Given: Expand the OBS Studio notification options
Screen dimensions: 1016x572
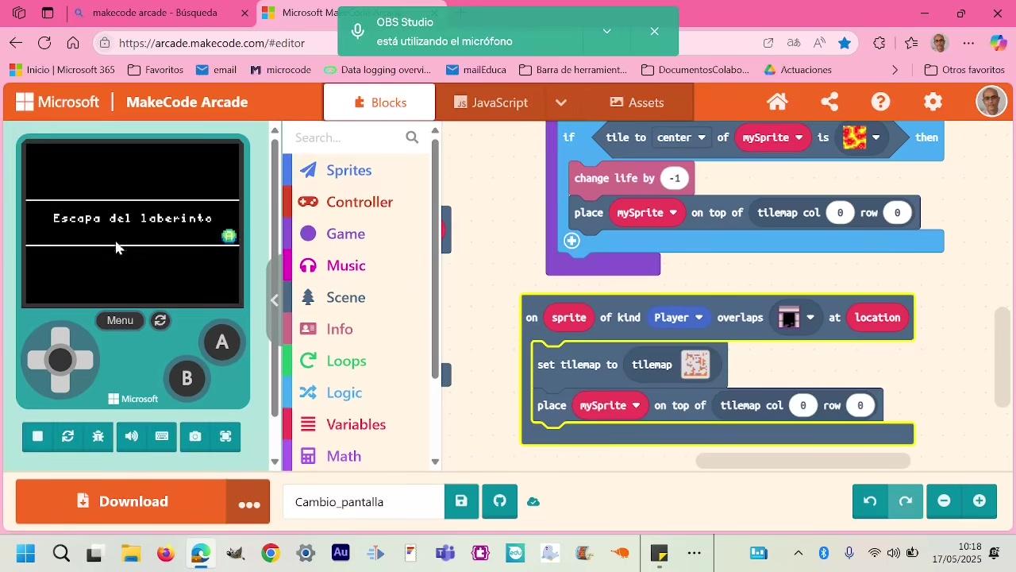Looking at the screenshot, I should pyautogui.click(x=606, y=31).
